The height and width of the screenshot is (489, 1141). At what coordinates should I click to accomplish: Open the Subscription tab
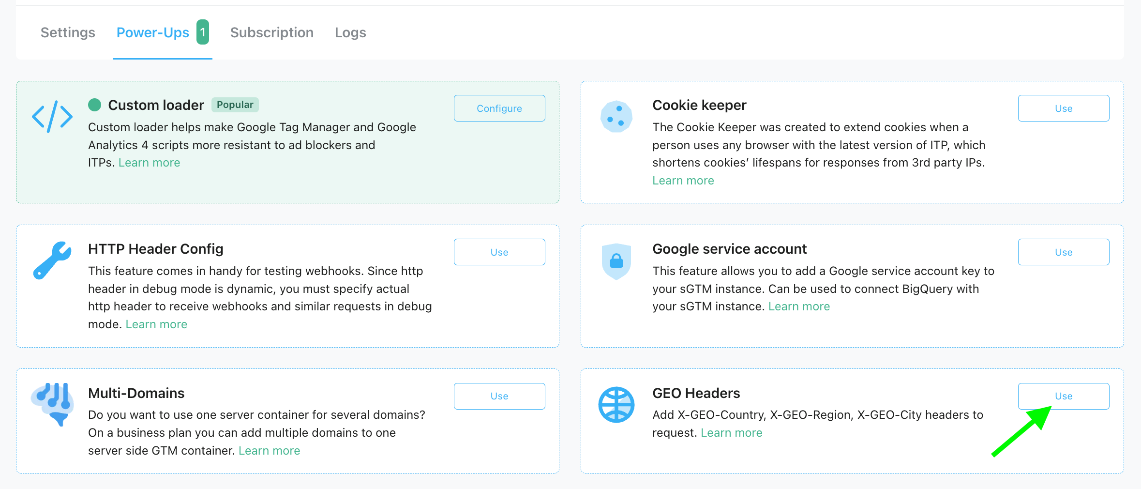[272, 32]
